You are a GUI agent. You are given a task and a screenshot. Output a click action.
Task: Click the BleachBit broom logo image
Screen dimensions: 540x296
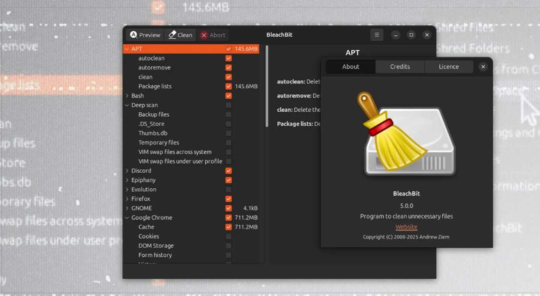point(406,133)
